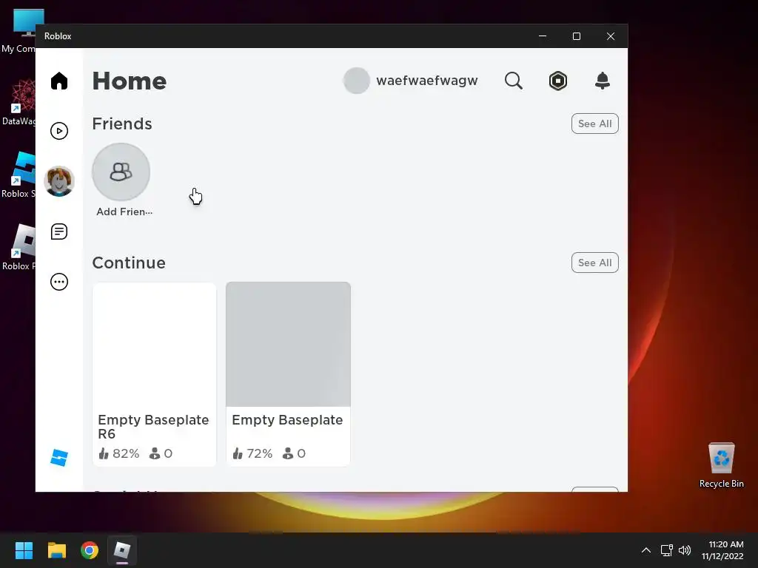Click the Add Friends circle icon
The image size is (758, 568).
click(x=121, y=172)
